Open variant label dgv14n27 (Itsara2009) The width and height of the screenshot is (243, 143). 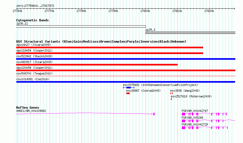tap(34, 45)
